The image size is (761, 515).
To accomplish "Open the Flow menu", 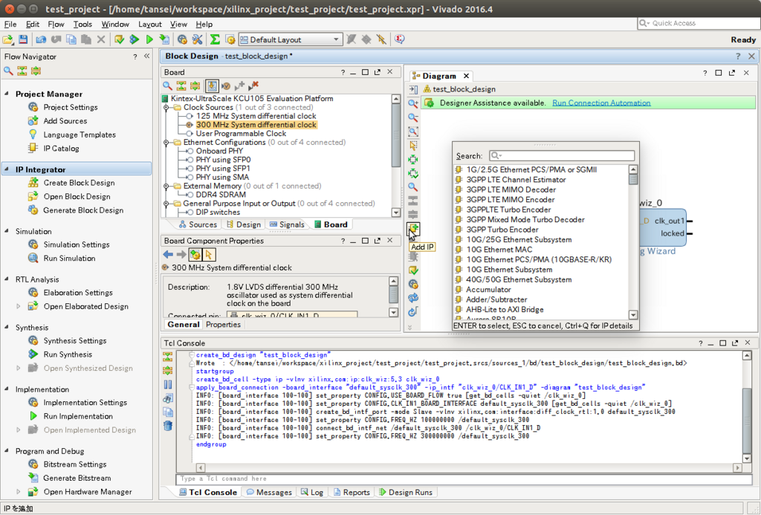I will point(56,25).
